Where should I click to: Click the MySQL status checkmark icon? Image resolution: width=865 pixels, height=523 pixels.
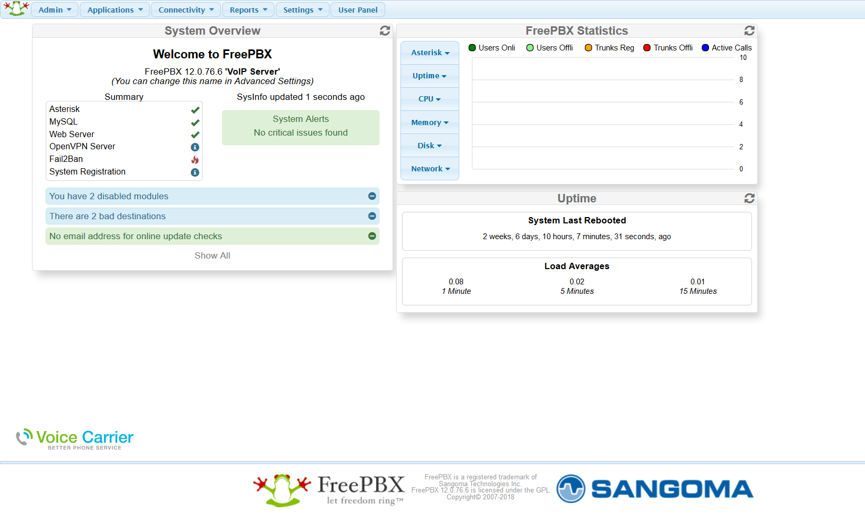tap(195, 122)
